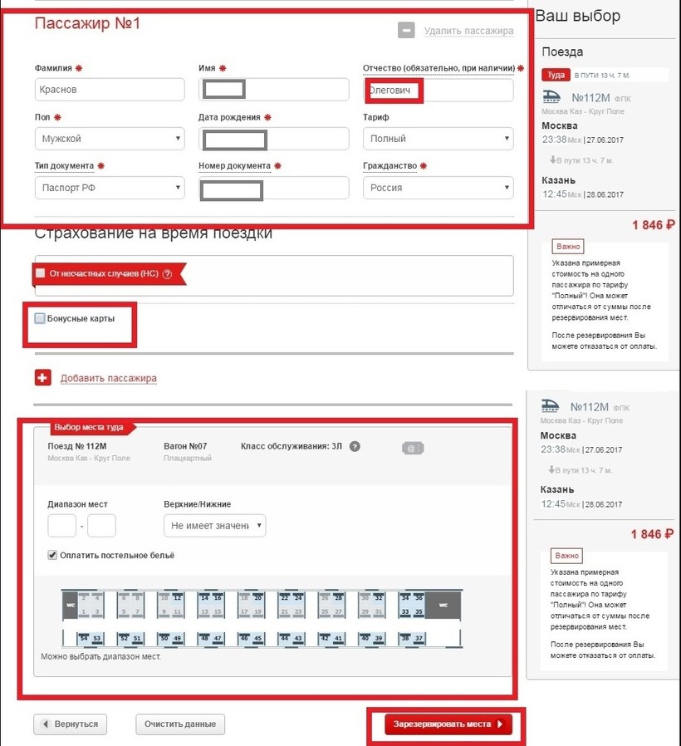Select side seat 51 on carriage map
The height and width of the screenshot is (746, 681).
pyautogui.click(x=137, y=639)
